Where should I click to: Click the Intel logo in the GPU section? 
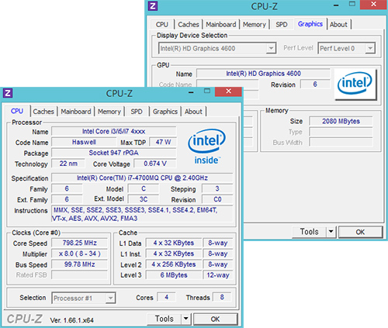coord(355,84)
